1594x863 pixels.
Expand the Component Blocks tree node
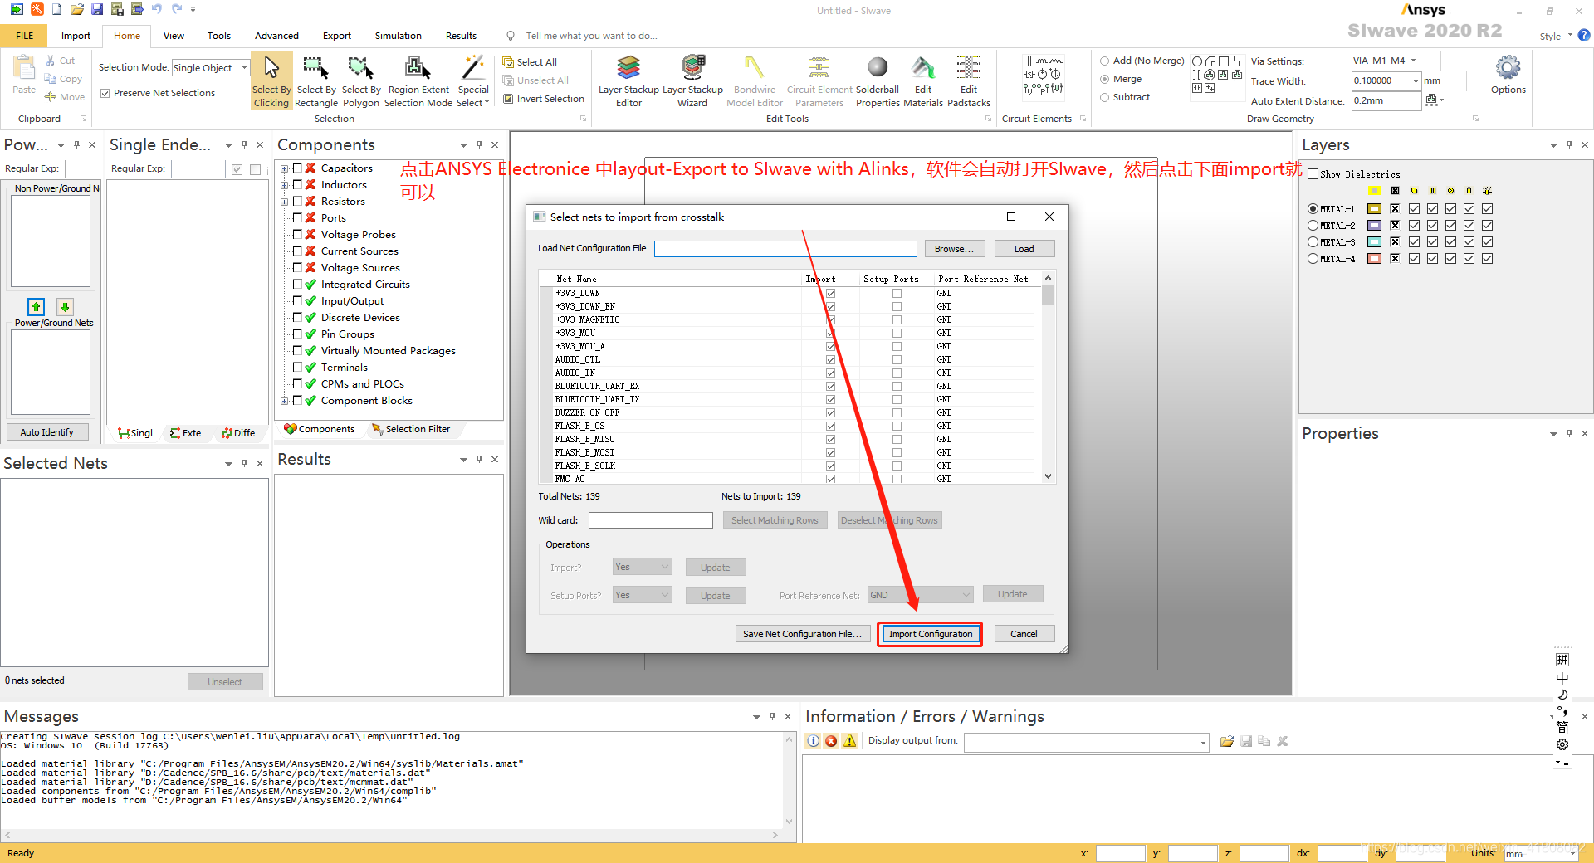pyautogui.click(x=285, y=400)
